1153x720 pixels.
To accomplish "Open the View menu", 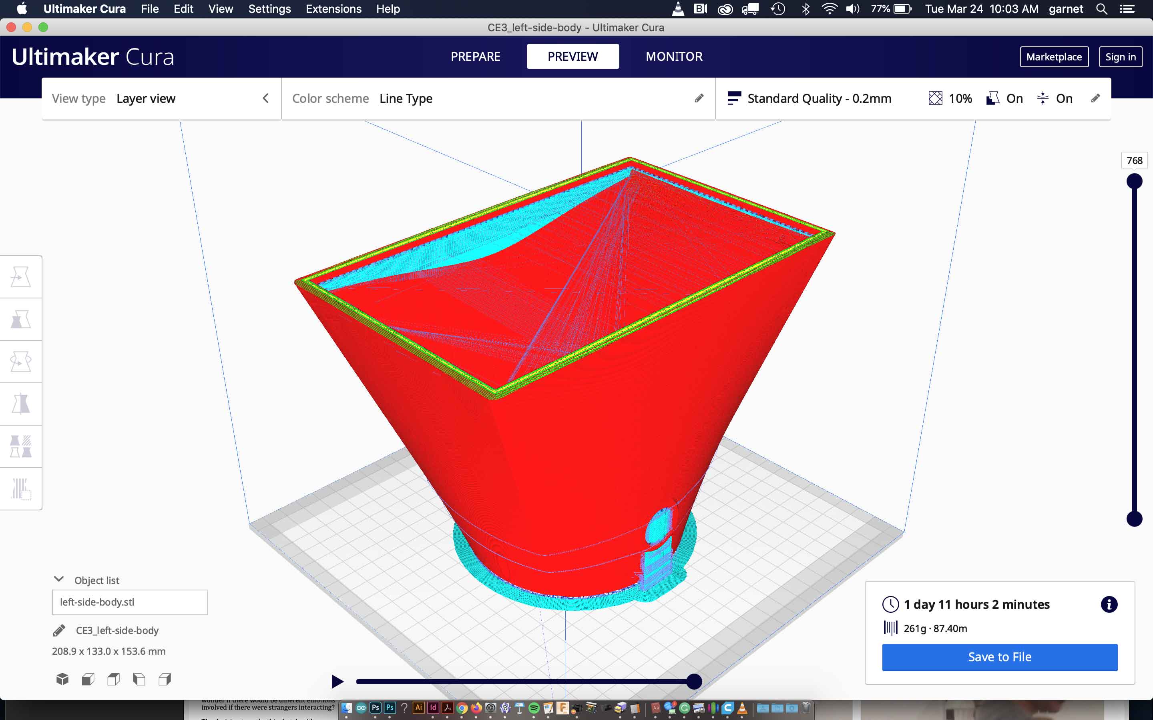I will pos(221,8).
